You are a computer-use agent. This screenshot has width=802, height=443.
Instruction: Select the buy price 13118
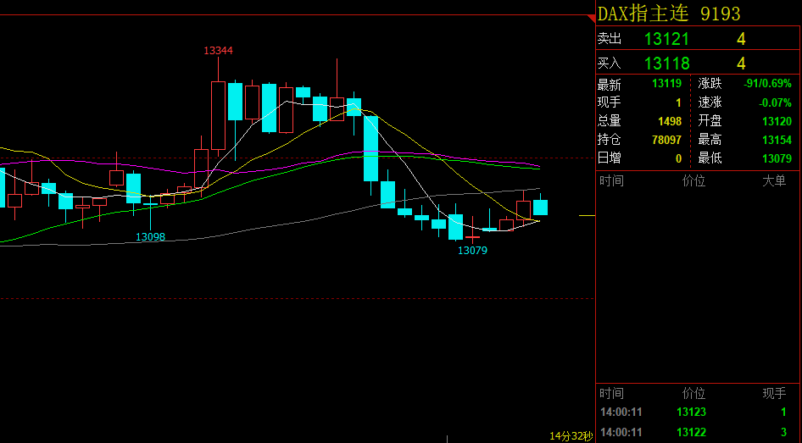(x=666, y=64)
